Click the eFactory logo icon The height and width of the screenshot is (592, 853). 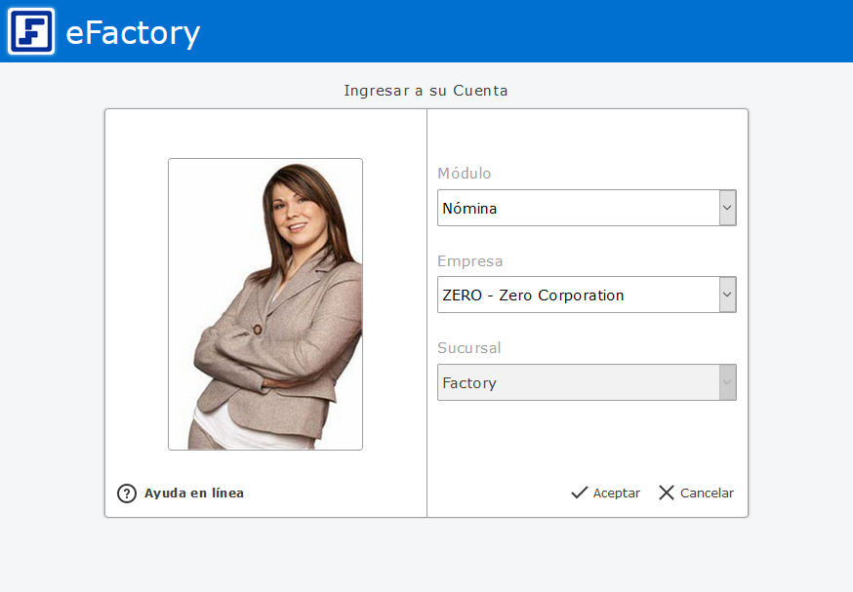point(31,31)
